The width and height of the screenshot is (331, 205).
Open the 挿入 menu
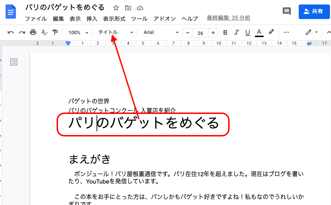click(x=92, y=19)
